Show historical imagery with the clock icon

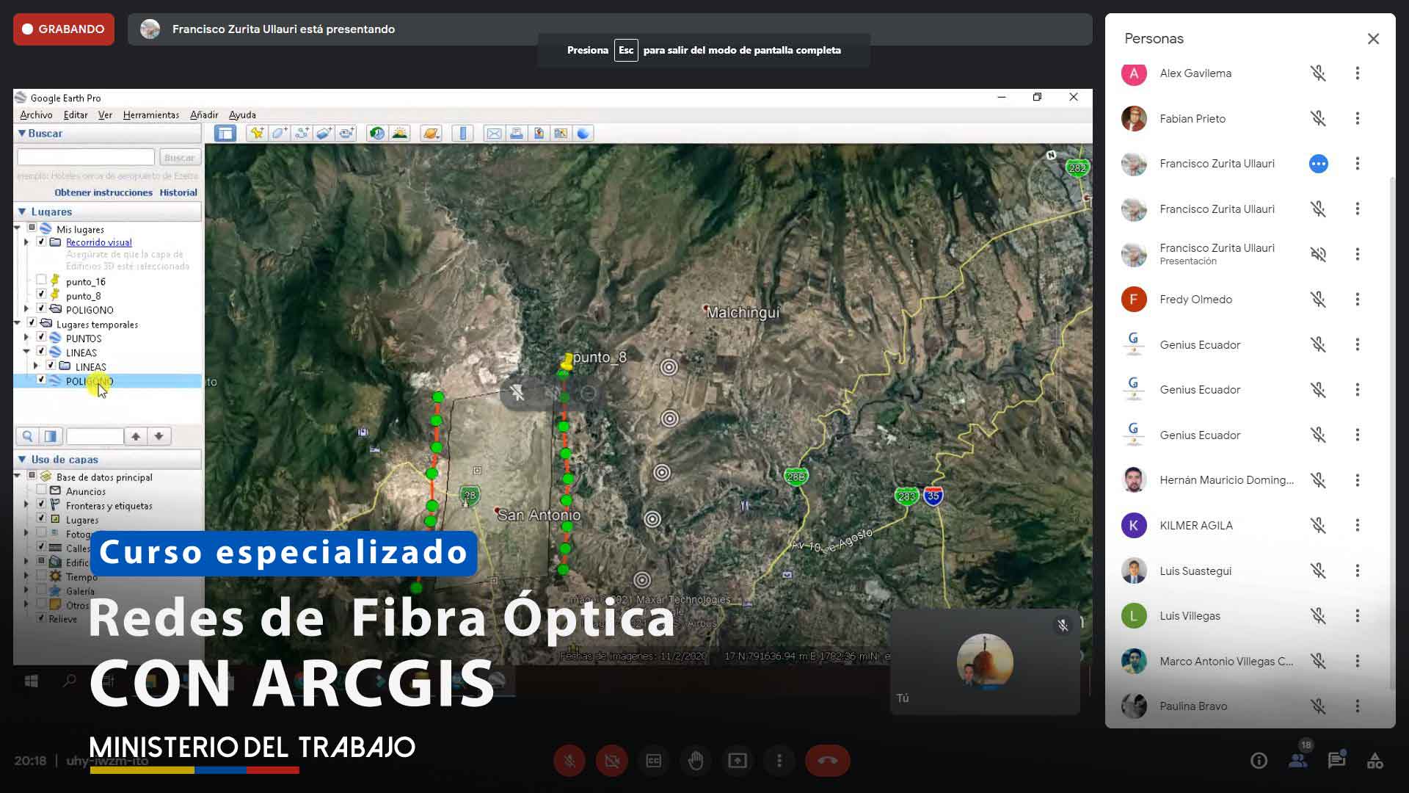(x=376, y=133)
